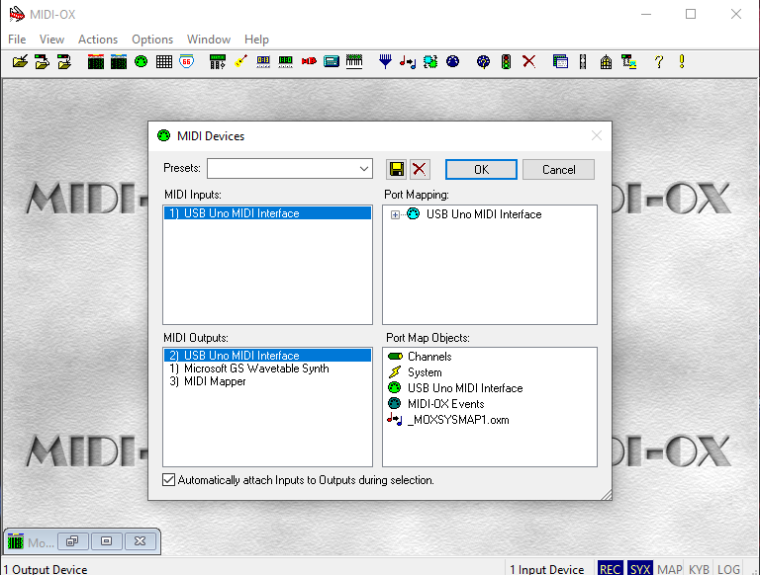Expand USB Uno MIDI Interface in Port Mapping
This screenshot has height=575, width=760.
point(395,215)
